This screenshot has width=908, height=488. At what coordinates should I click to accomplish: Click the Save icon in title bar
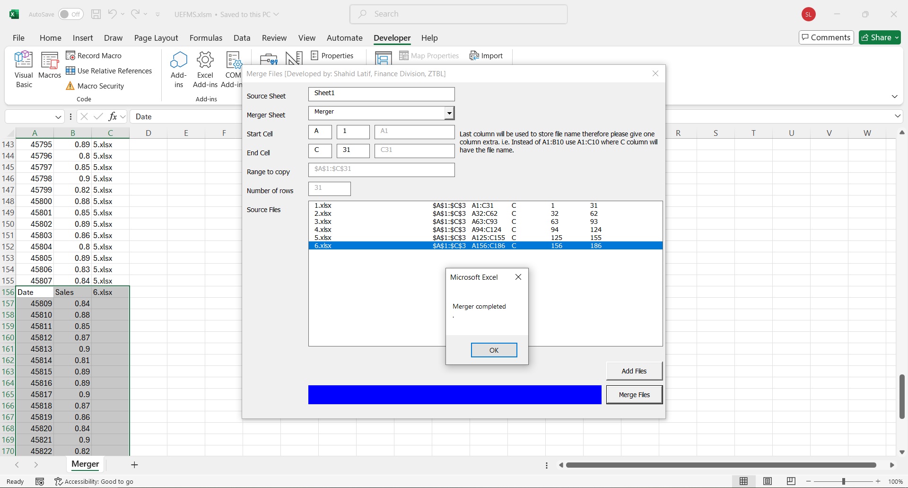pos(96,14)
